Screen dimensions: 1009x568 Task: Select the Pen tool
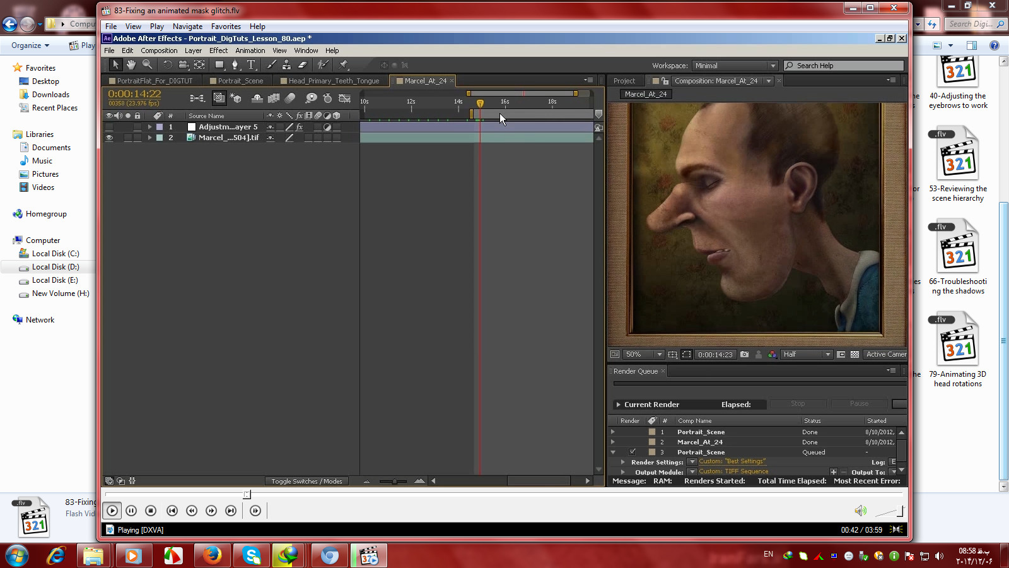pos(235,64)
